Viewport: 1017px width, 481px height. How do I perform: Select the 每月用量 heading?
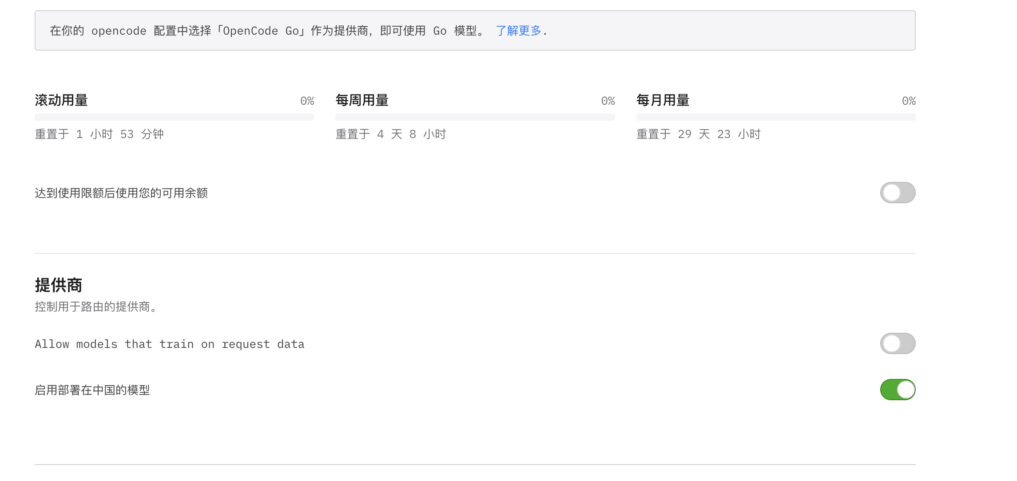pyautogui.click(x=663, y=100)
